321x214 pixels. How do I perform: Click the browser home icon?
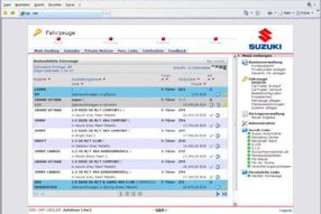[x=5, y=13]
